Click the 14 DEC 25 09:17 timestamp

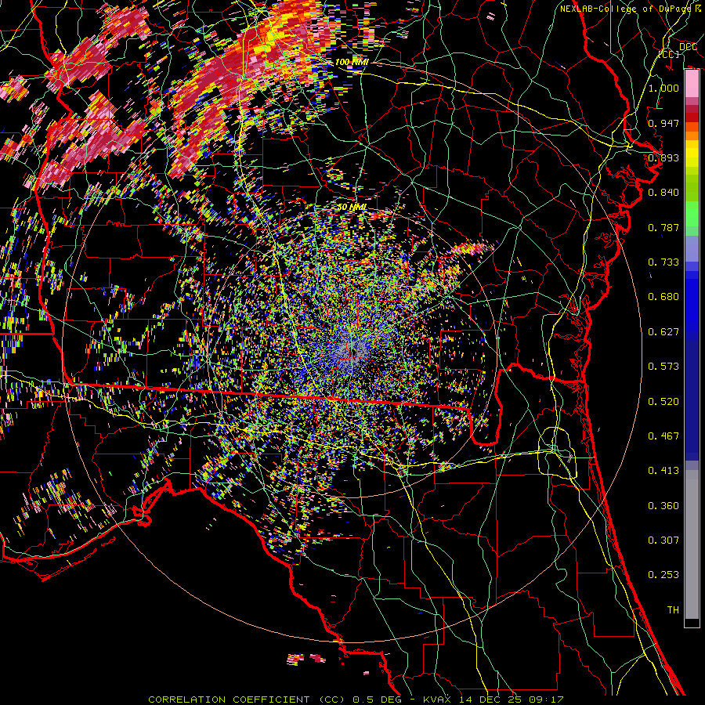coord(512,700)
